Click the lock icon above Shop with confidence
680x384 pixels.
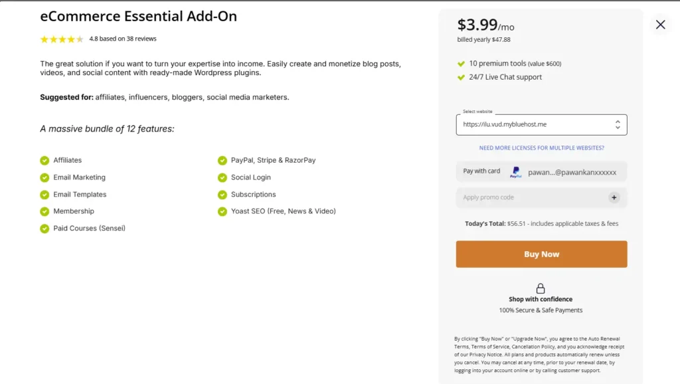point(541,289)
